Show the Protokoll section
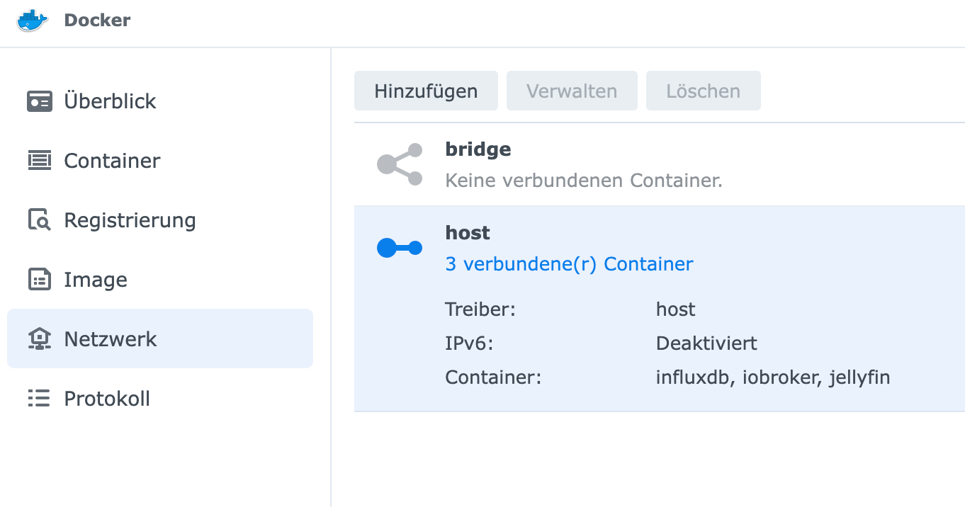The height and width of the screenshot is (507, 965). (x=107, y=399)
